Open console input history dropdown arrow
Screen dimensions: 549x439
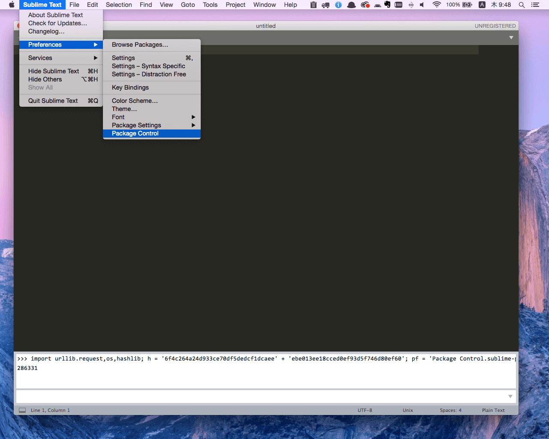(x=510, y=397)
